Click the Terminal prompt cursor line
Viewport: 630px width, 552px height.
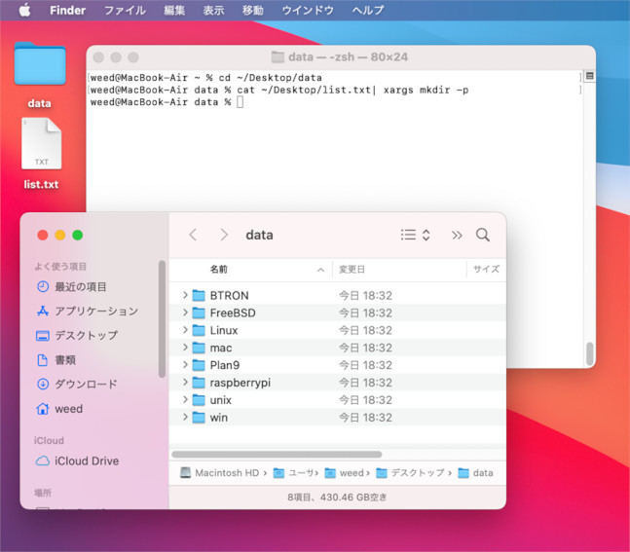coord(167,102)
